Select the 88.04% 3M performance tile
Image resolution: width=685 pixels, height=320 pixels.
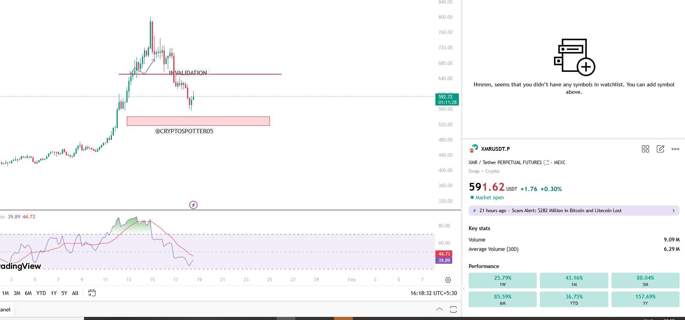coord(645,281)
